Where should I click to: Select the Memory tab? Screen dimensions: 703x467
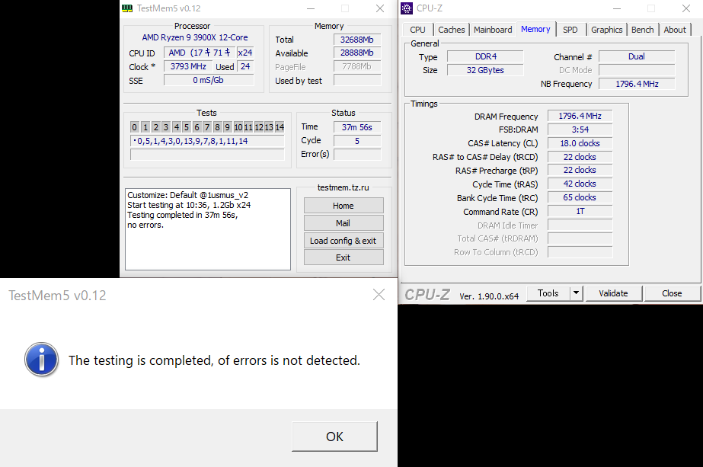(x=535, y=29)
